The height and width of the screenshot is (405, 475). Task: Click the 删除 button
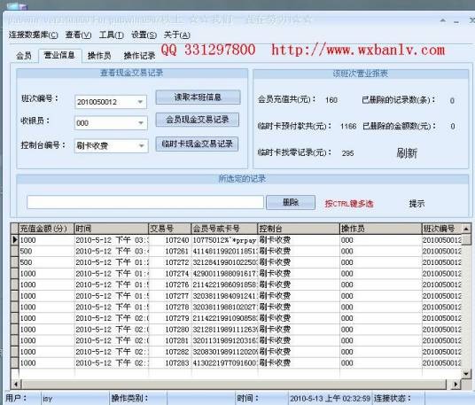tap(291, 202)
